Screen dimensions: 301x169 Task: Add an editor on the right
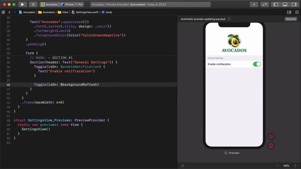[297, 12]
